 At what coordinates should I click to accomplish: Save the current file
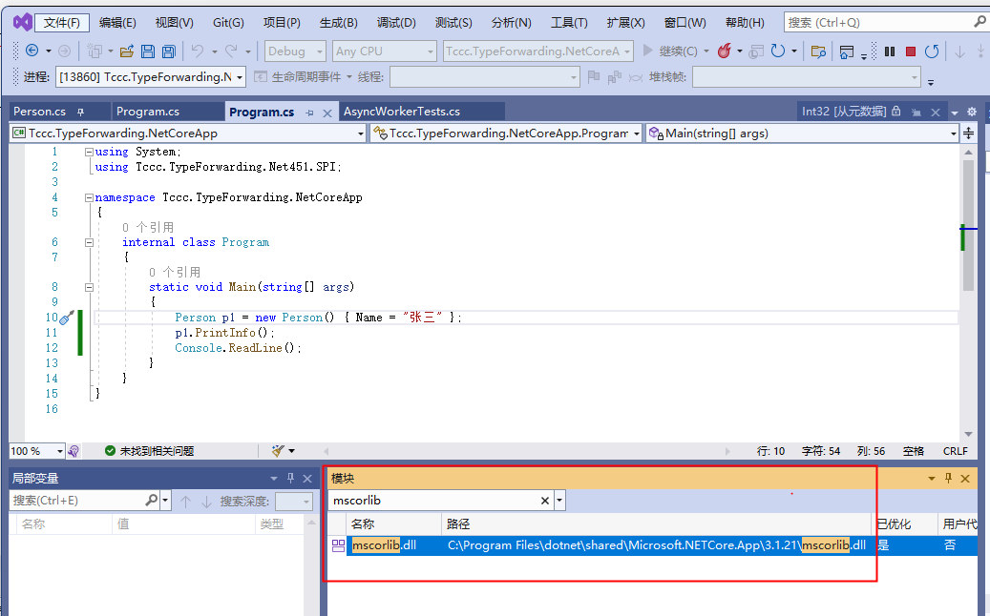click(x=148, y=51)
